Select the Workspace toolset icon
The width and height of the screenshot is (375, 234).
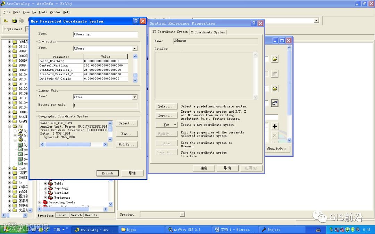point(50,198)
